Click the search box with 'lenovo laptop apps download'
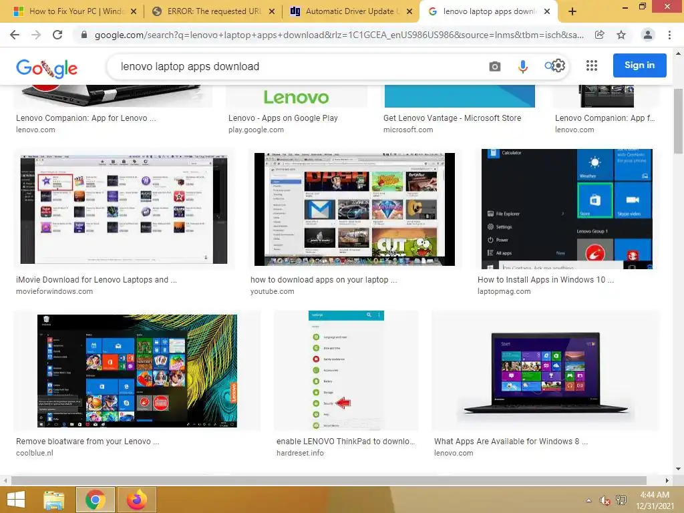684x513 pixels. coord(297,66)
